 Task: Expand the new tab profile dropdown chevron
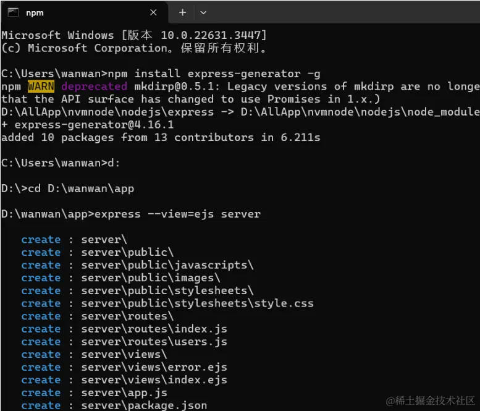[203, 13]
